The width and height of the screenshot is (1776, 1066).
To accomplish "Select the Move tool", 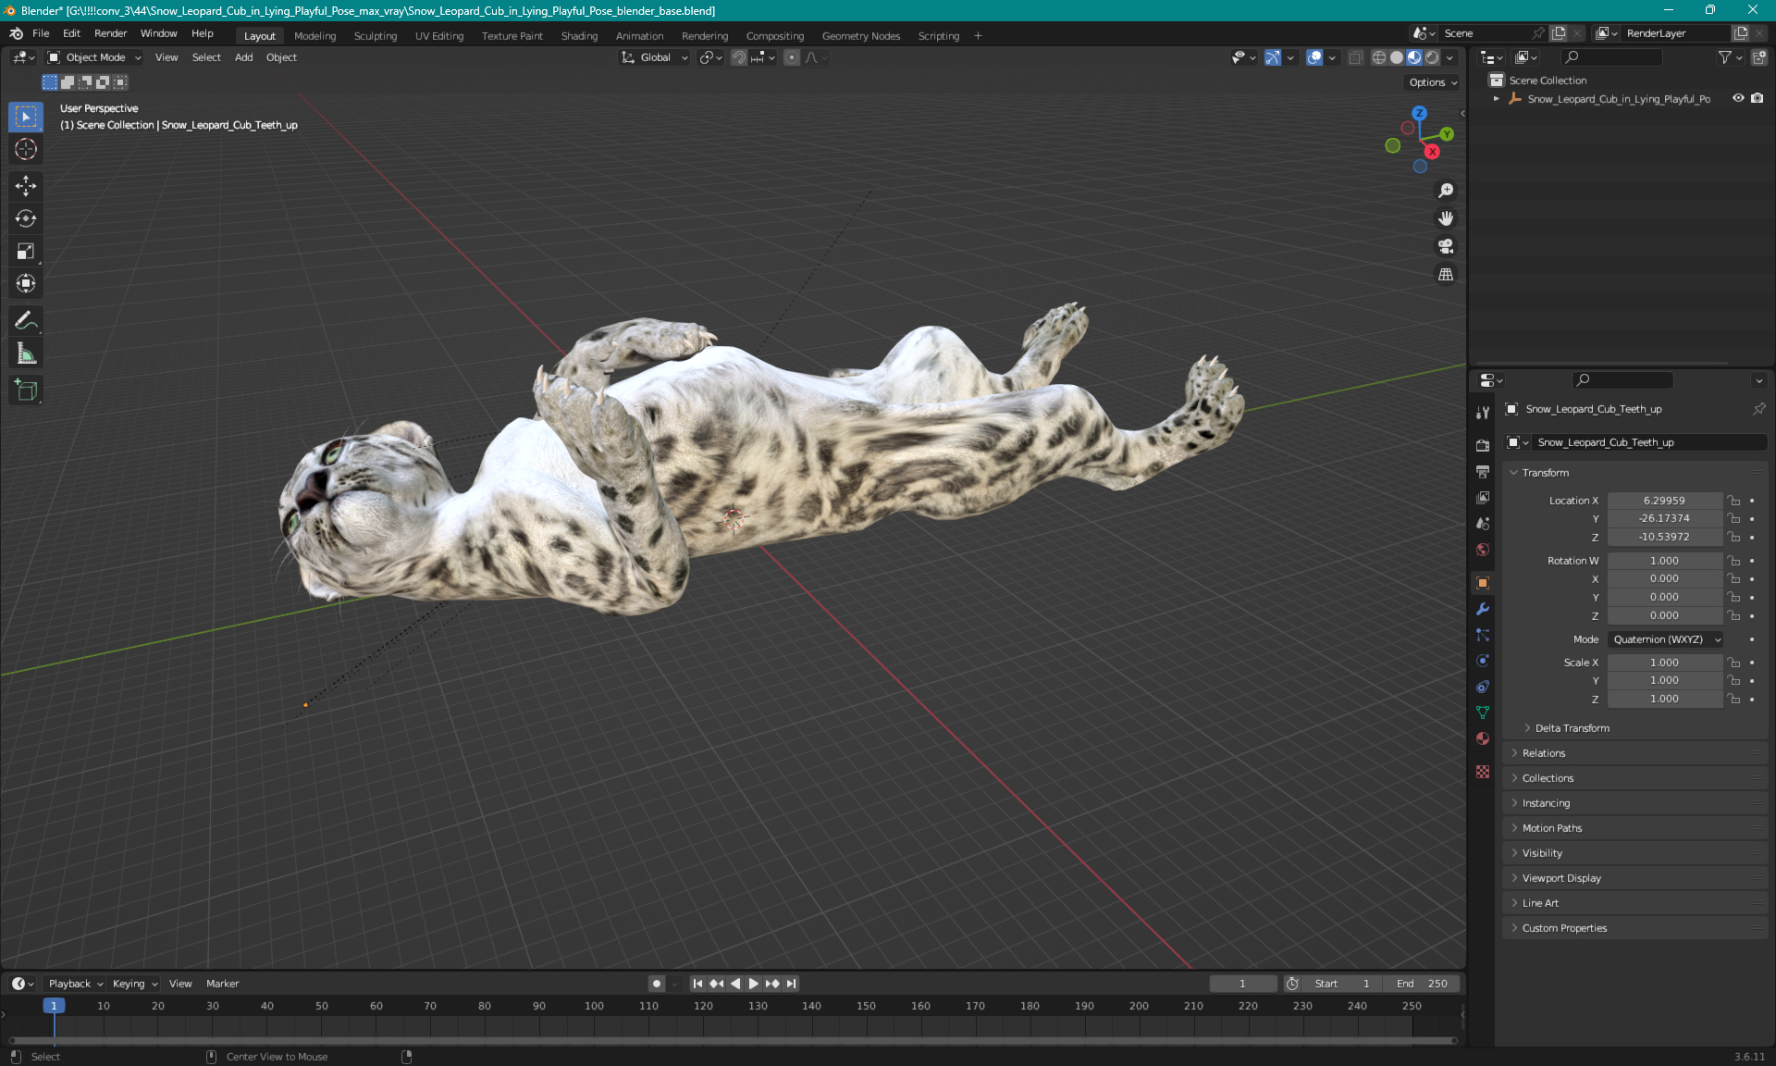I will 26,186.
